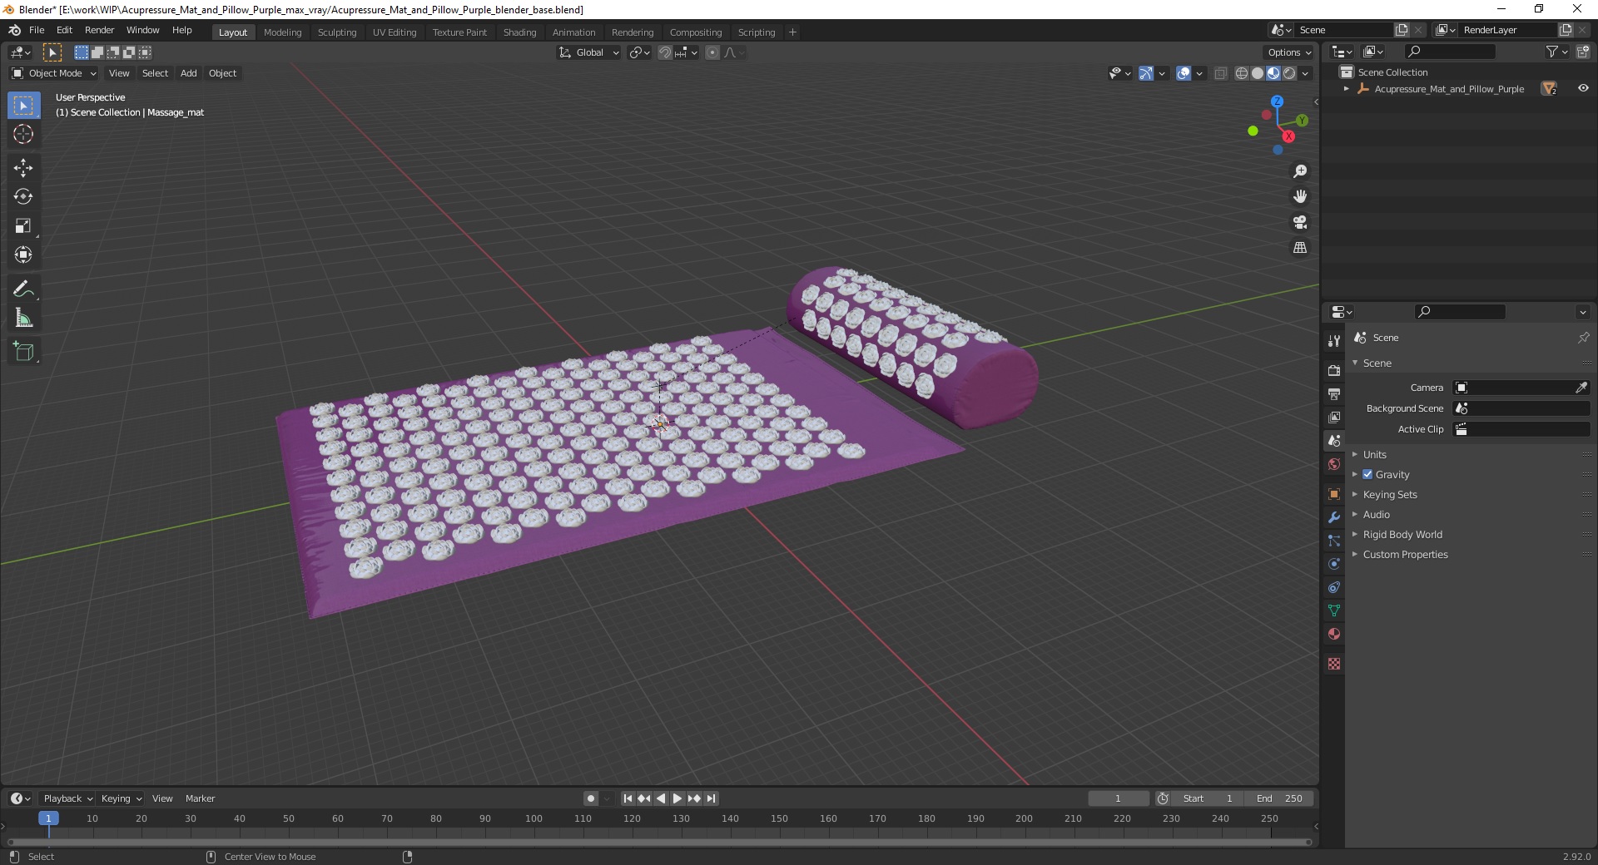
Task: Open the Material properties tab
Action: click(x=1334, y=634)
